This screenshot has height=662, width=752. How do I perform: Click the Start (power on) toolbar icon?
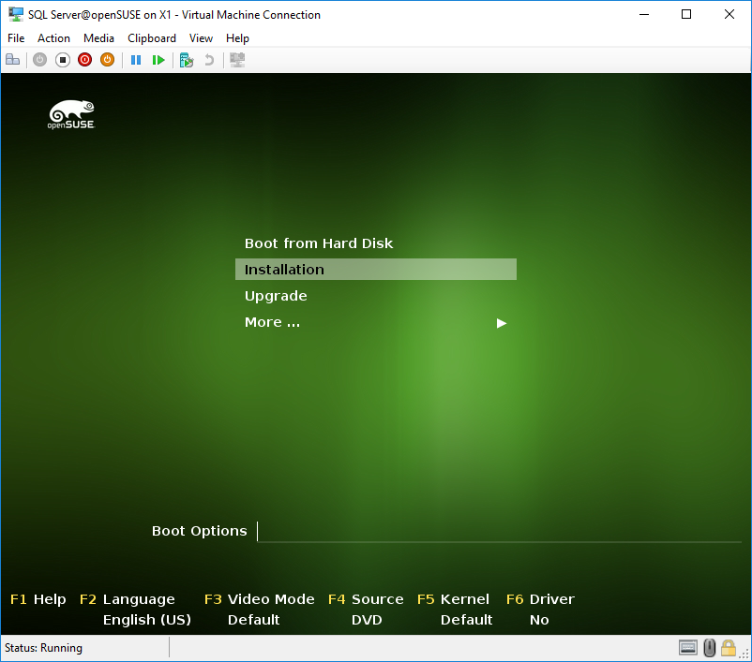coord(39,60)
